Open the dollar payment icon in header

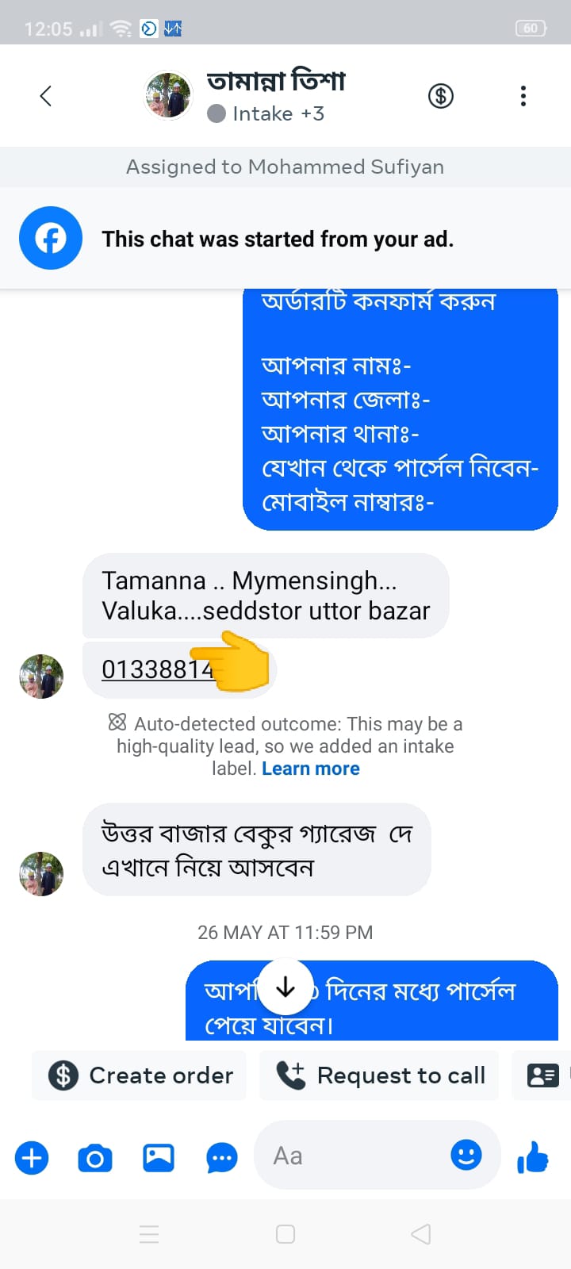pos(441,96)
